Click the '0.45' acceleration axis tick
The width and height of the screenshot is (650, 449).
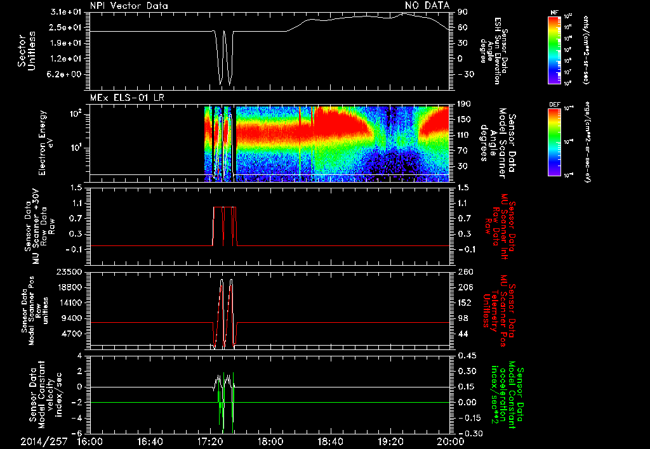[x=467, y=356]
